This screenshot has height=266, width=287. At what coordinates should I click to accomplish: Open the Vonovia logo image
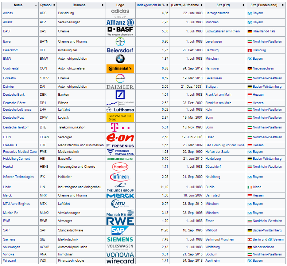click(120, 254)
